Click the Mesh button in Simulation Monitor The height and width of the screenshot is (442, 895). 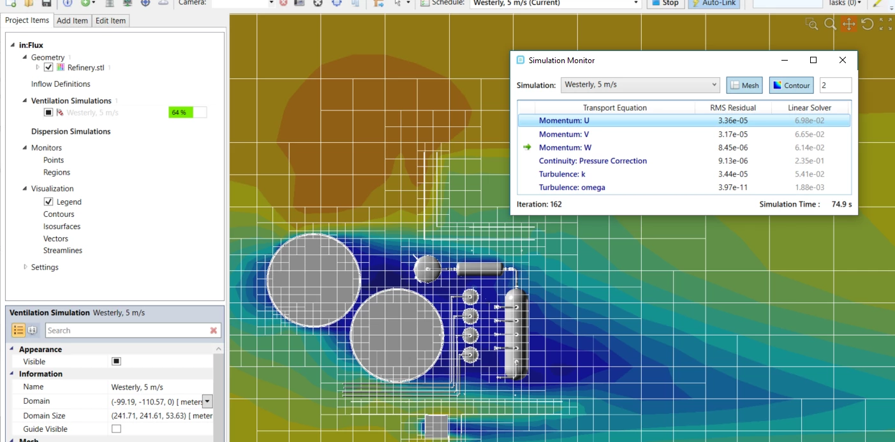[744, 85]
